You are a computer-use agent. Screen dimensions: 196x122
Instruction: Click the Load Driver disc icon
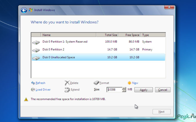(33, 90)
